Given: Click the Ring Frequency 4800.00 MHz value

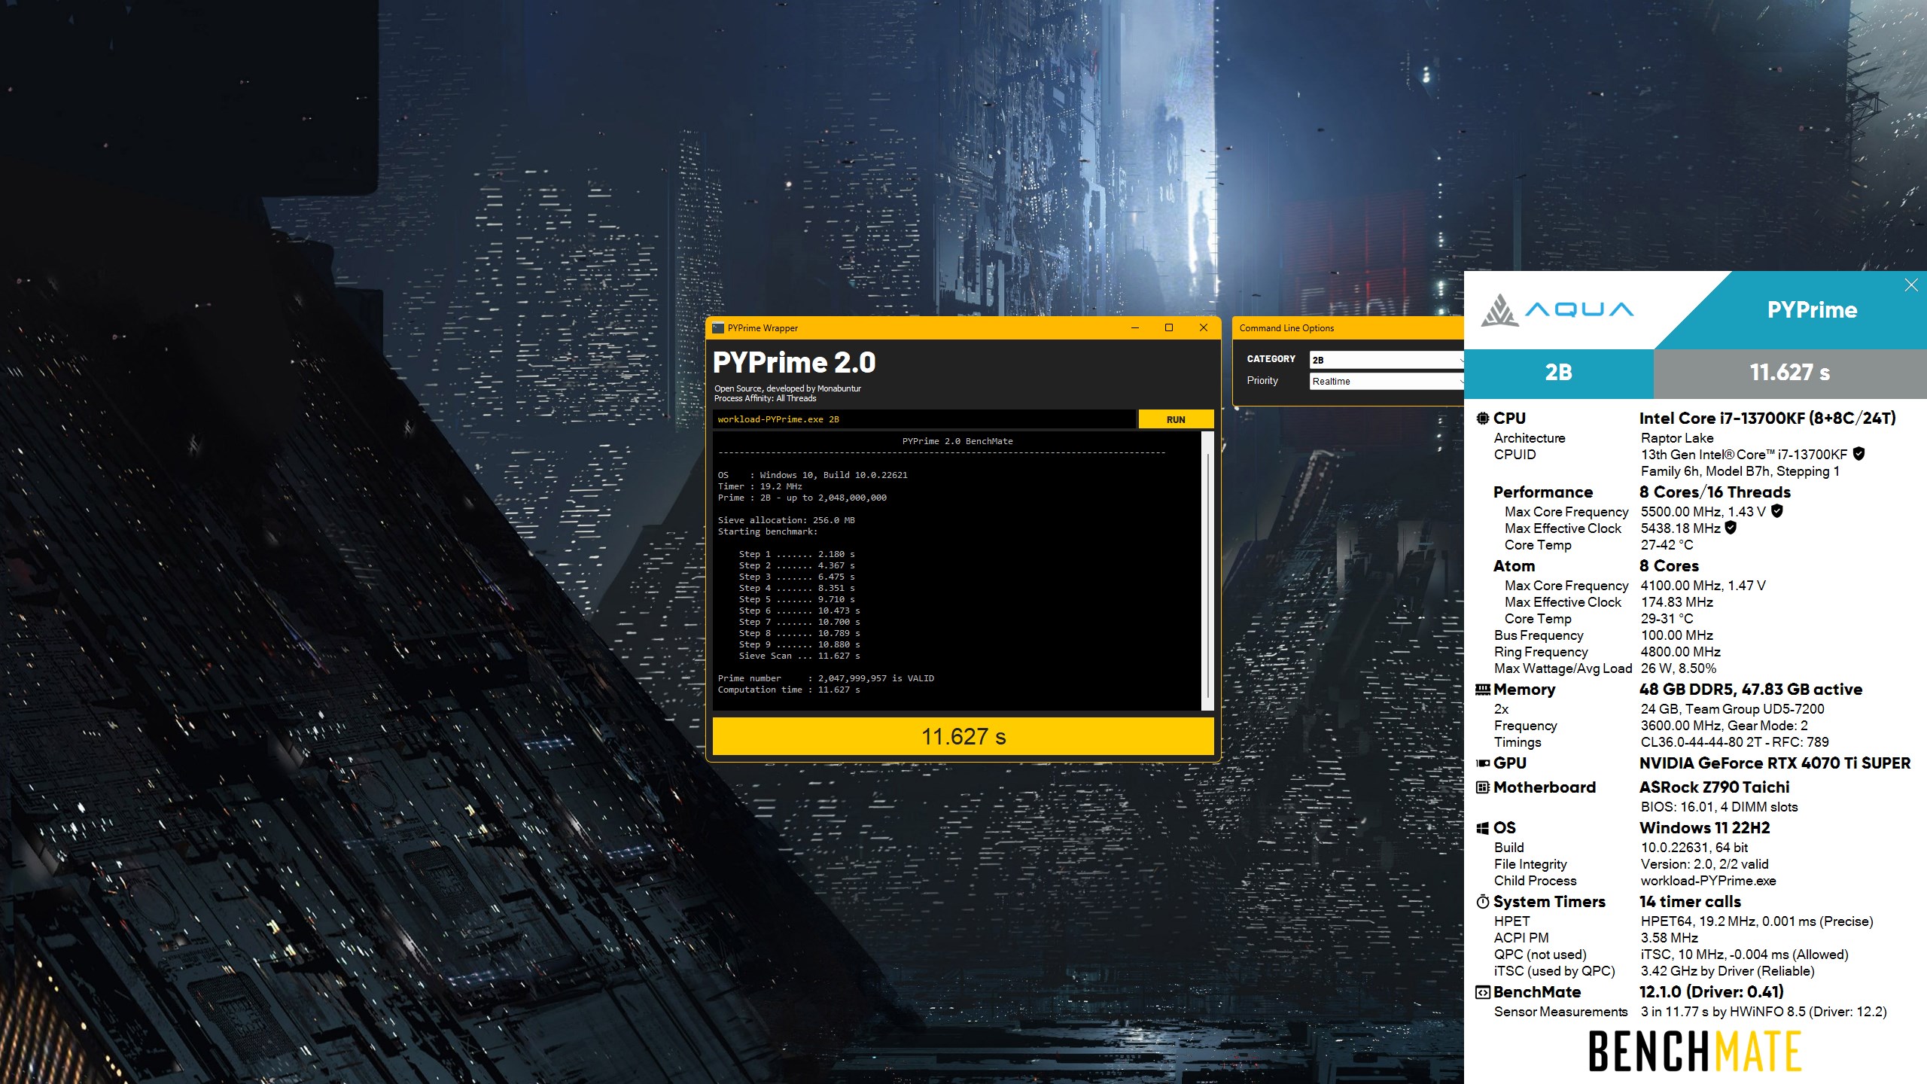Looking at the screenshot, I should [x=1680, y=652].
